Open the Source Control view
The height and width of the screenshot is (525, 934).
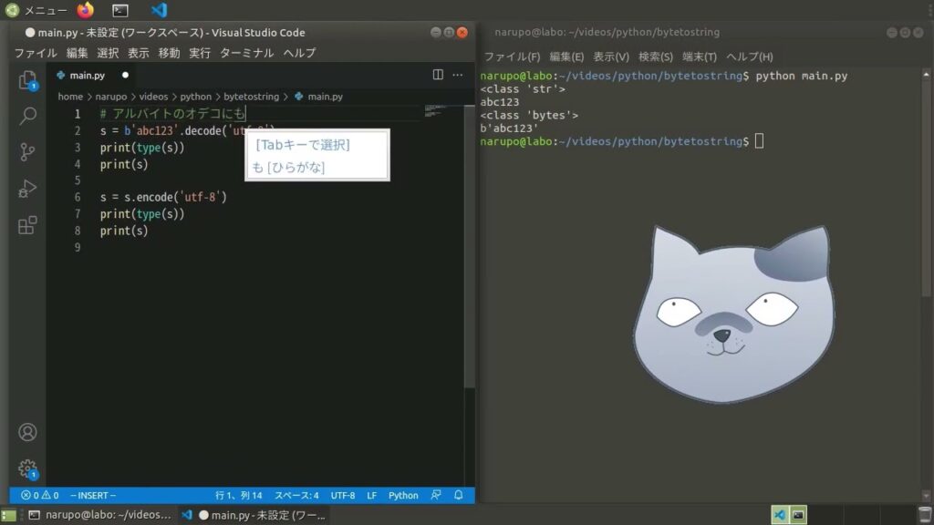(27, 152)
